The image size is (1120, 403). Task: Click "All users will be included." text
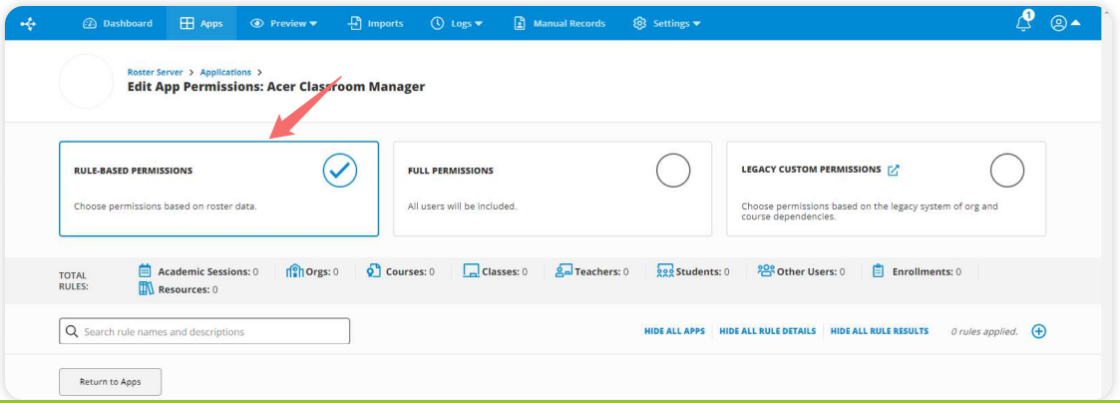point(462,206)
